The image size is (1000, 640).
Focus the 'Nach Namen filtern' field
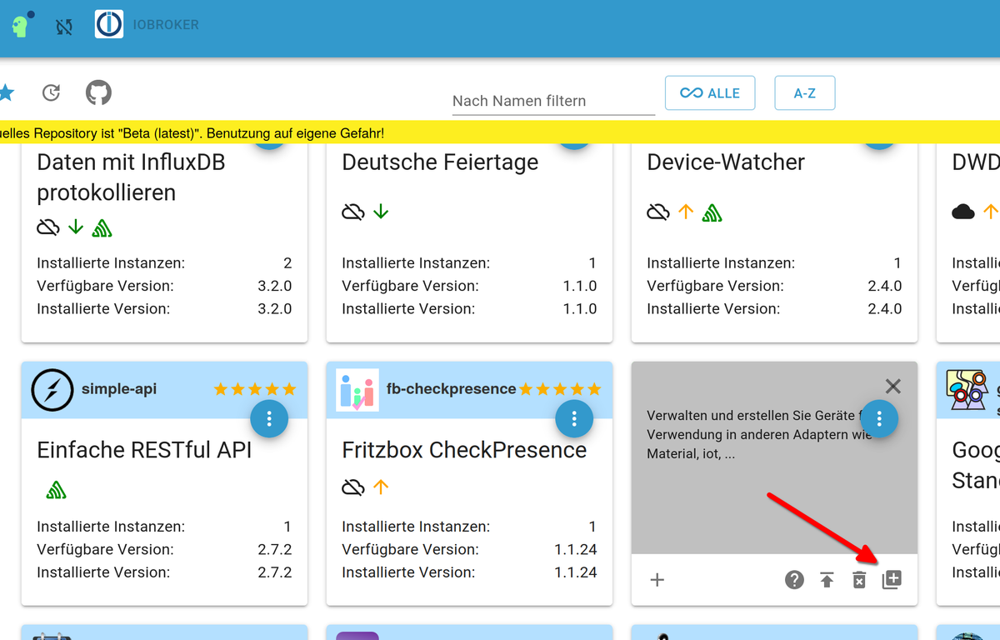point(553,101)
